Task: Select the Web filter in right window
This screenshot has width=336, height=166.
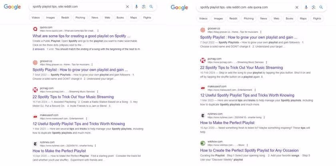Action: pos(276,19)
